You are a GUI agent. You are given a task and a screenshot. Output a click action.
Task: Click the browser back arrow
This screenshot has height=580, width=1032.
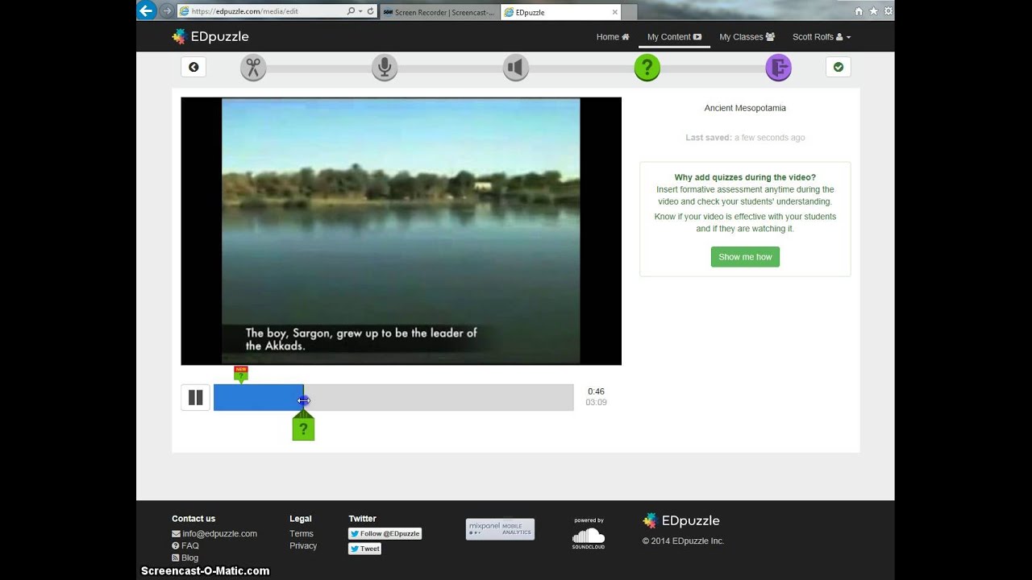click(146, 10)
